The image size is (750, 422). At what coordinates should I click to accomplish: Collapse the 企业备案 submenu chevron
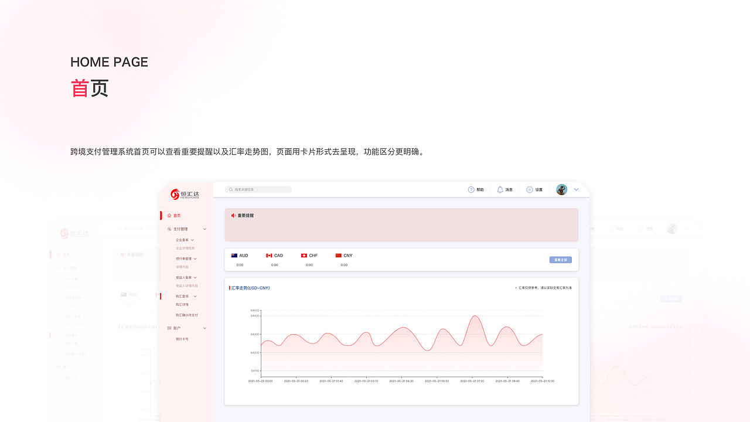tap(192, 240)
